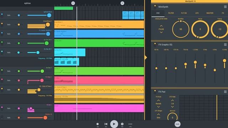Solo the orange Drums track at bottom
The image size is (228, 128).
[9, 118]
